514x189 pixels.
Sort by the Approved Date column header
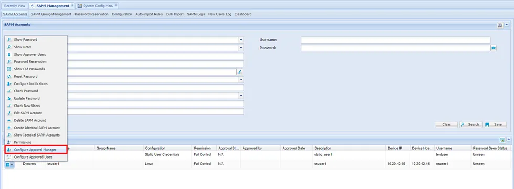296,148
